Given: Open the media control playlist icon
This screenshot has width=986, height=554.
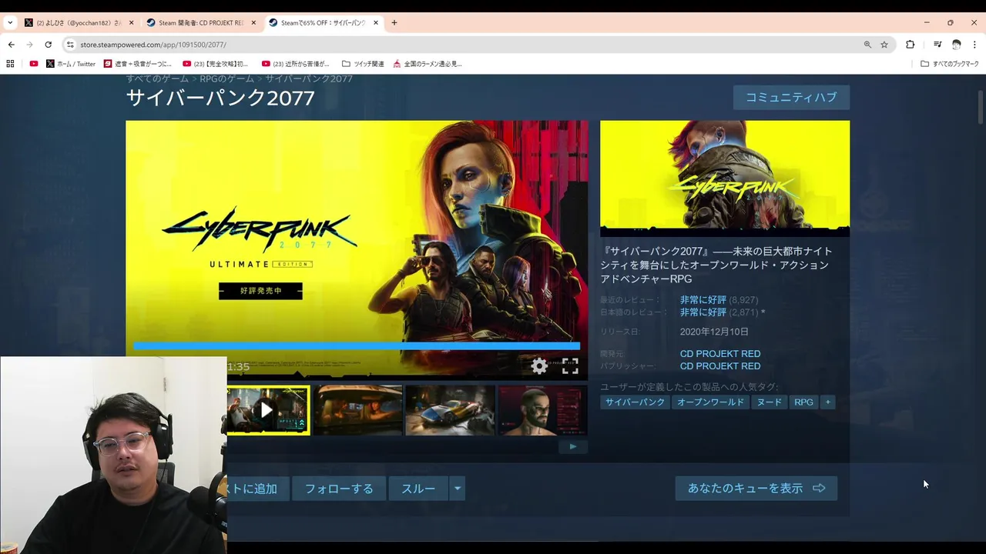Looking at the screenshot, I should pyautogui.click(x=937, y=45).
